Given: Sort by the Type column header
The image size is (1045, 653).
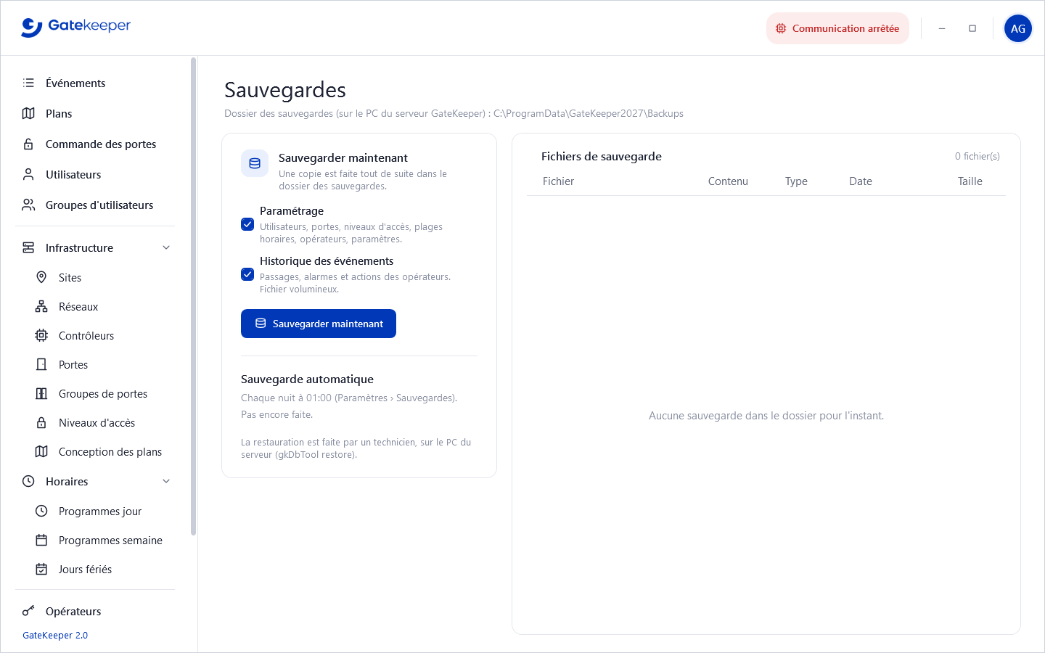Looking at the screenshot, I should click(x=796, y=181).
